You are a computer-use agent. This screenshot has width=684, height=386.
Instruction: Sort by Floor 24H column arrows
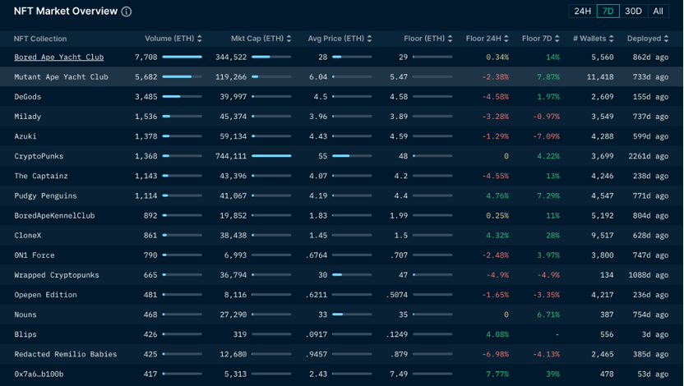tap(507, 39)
